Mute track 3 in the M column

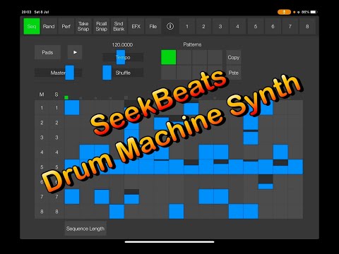click(x=42, y=138)
